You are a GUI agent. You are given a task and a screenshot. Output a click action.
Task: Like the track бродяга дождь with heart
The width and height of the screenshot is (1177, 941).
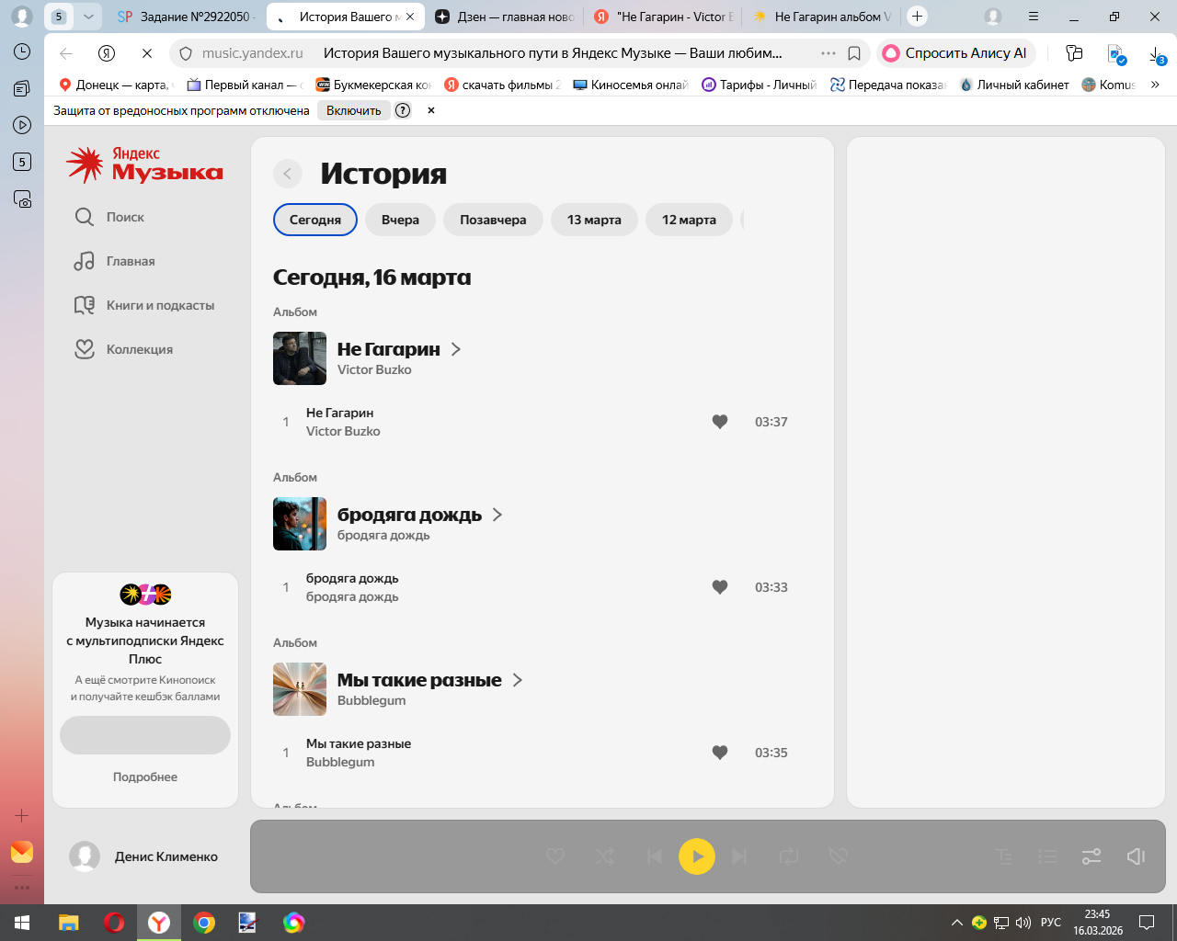pos(720,587)
